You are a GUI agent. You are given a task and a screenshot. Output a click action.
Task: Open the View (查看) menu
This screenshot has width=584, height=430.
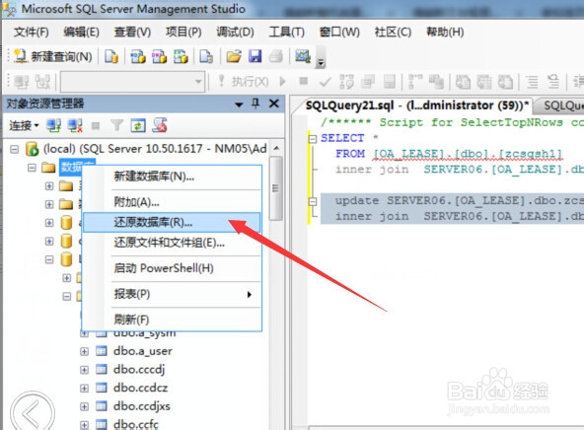[132, 32]
